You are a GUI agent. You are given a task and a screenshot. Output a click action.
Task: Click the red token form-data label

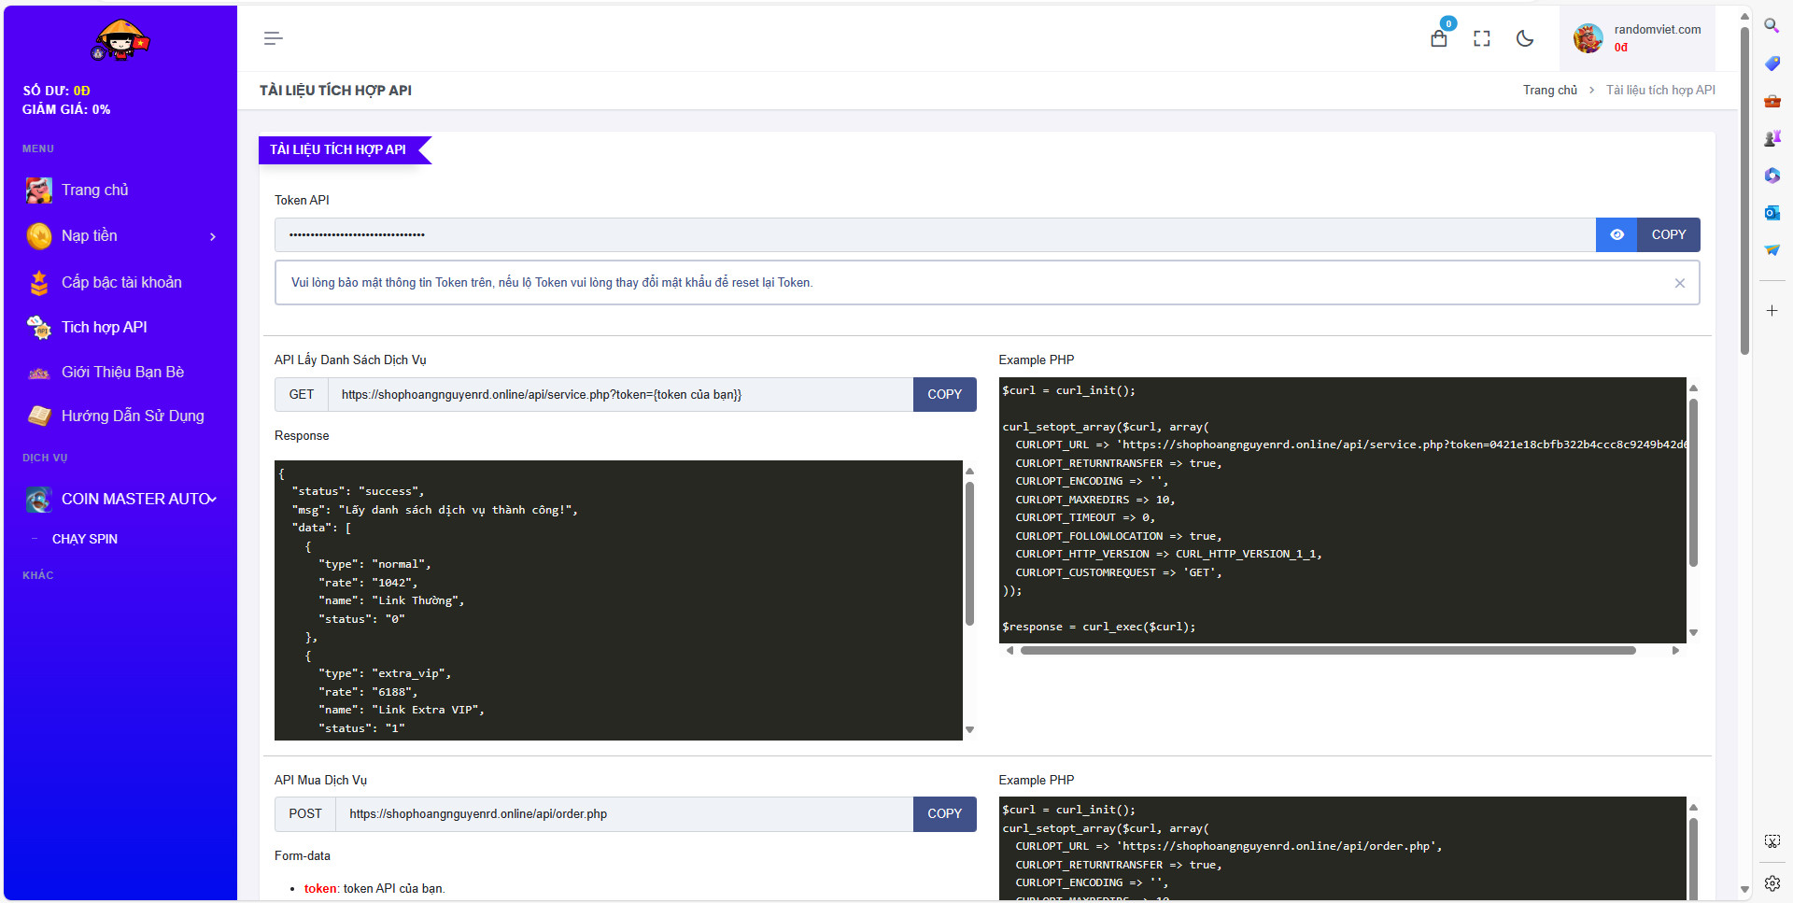pos(320,889)
